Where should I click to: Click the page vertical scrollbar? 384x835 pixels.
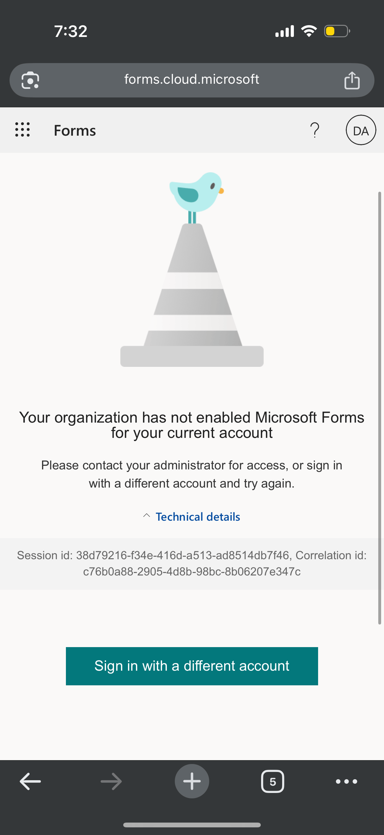[x=380, y=408]
